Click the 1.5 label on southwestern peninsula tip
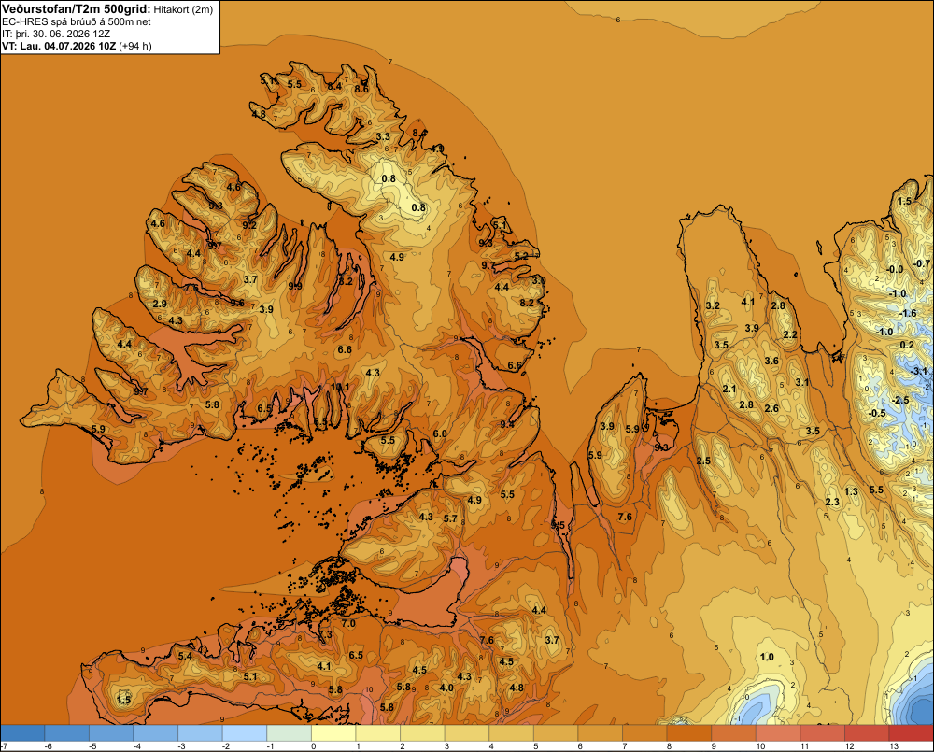The height and width of the screenshot is (752, 934). pyautogui.click(x=123, y=700)
